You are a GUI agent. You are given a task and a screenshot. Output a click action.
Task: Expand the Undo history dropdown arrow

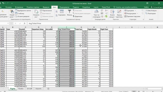tap(5, 3)
